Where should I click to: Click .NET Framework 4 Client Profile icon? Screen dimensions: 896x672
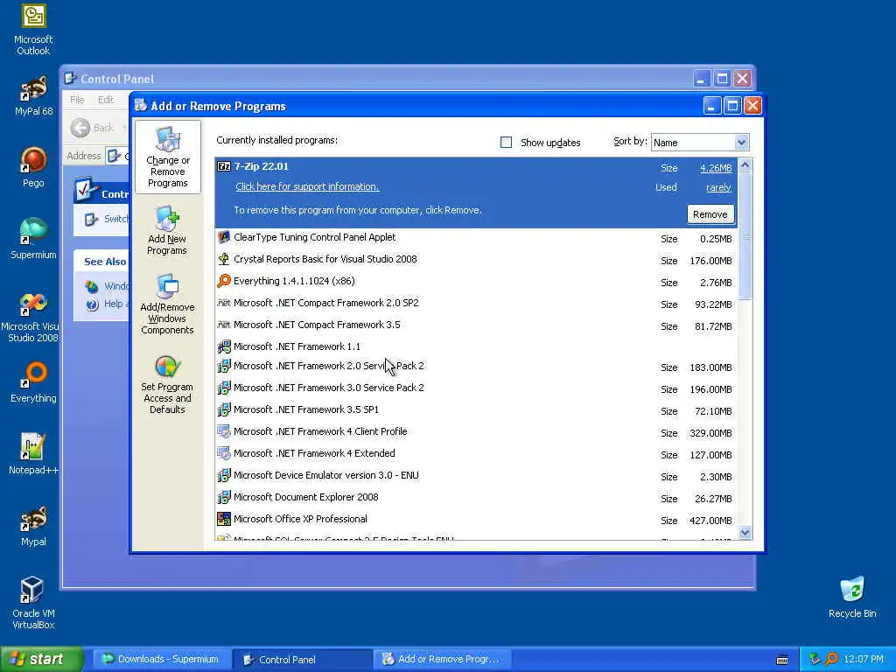(224, 431)
